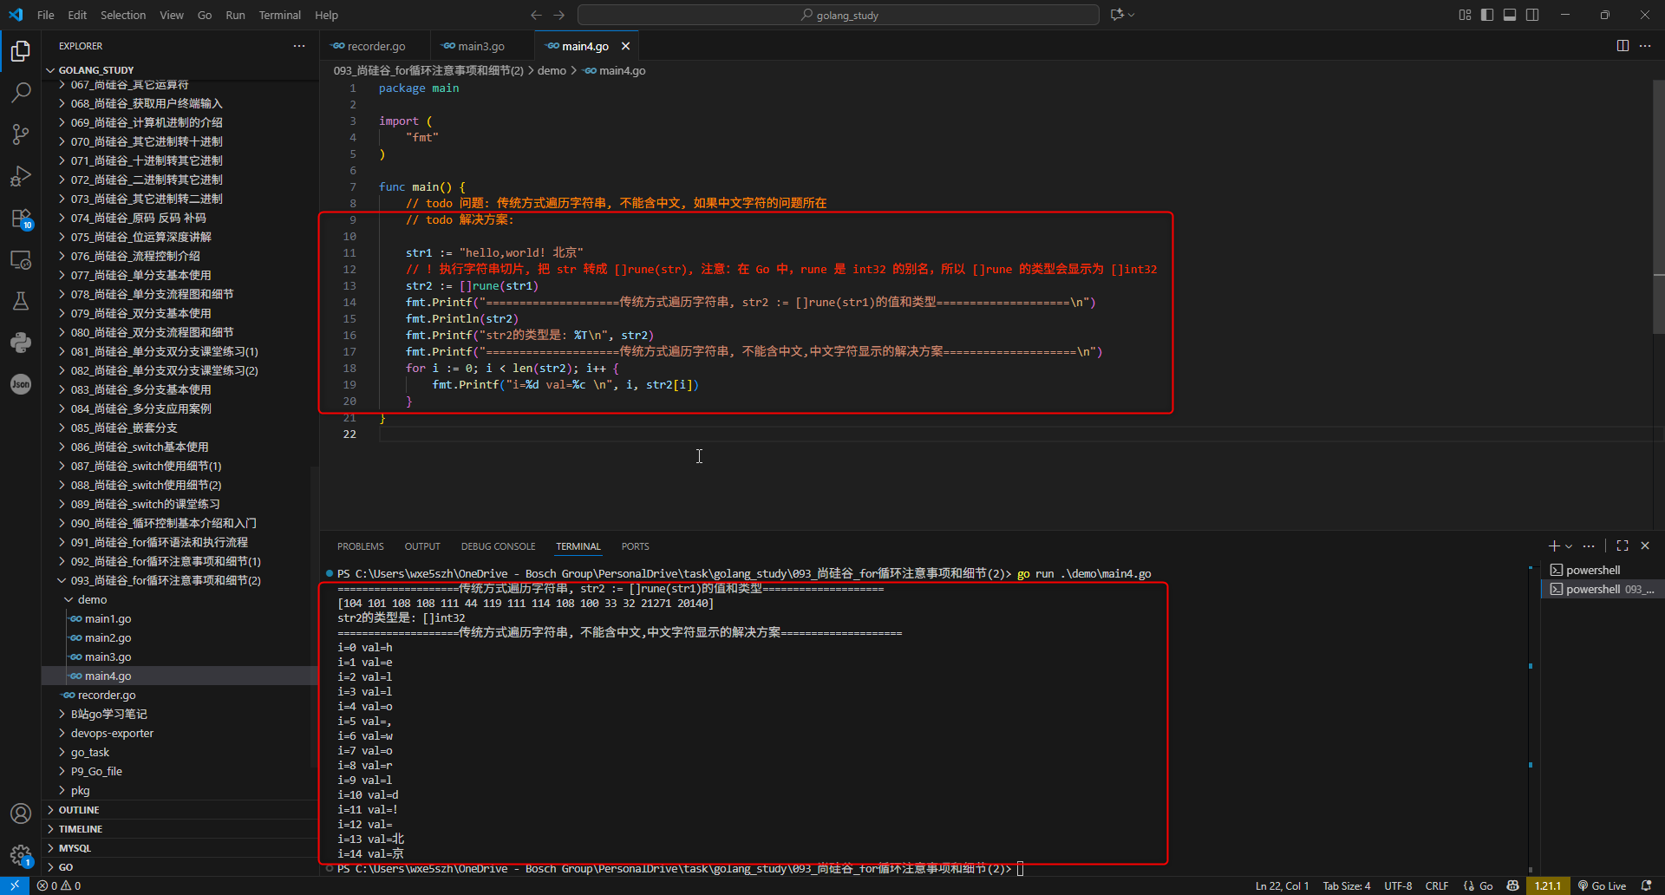
Task: Open main1.go in the explorer
Action: pyautogui.click(x=180, y=618)
